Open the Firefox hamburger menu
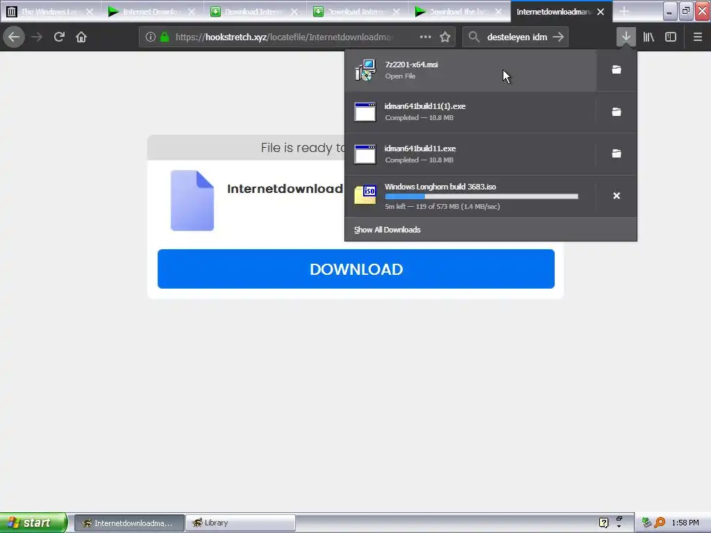This screenshot has height=533, width=711. point(697,37)
